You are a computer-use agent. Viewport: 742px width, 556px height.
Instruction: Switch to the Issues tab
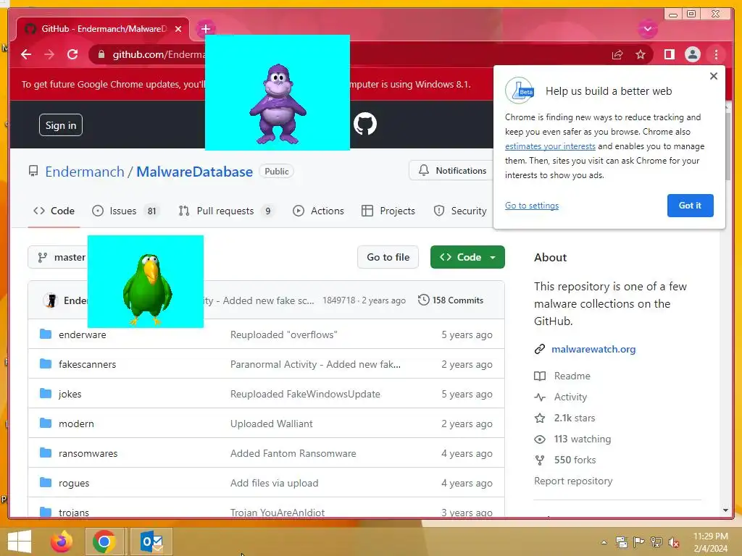[x=126, y=211]
